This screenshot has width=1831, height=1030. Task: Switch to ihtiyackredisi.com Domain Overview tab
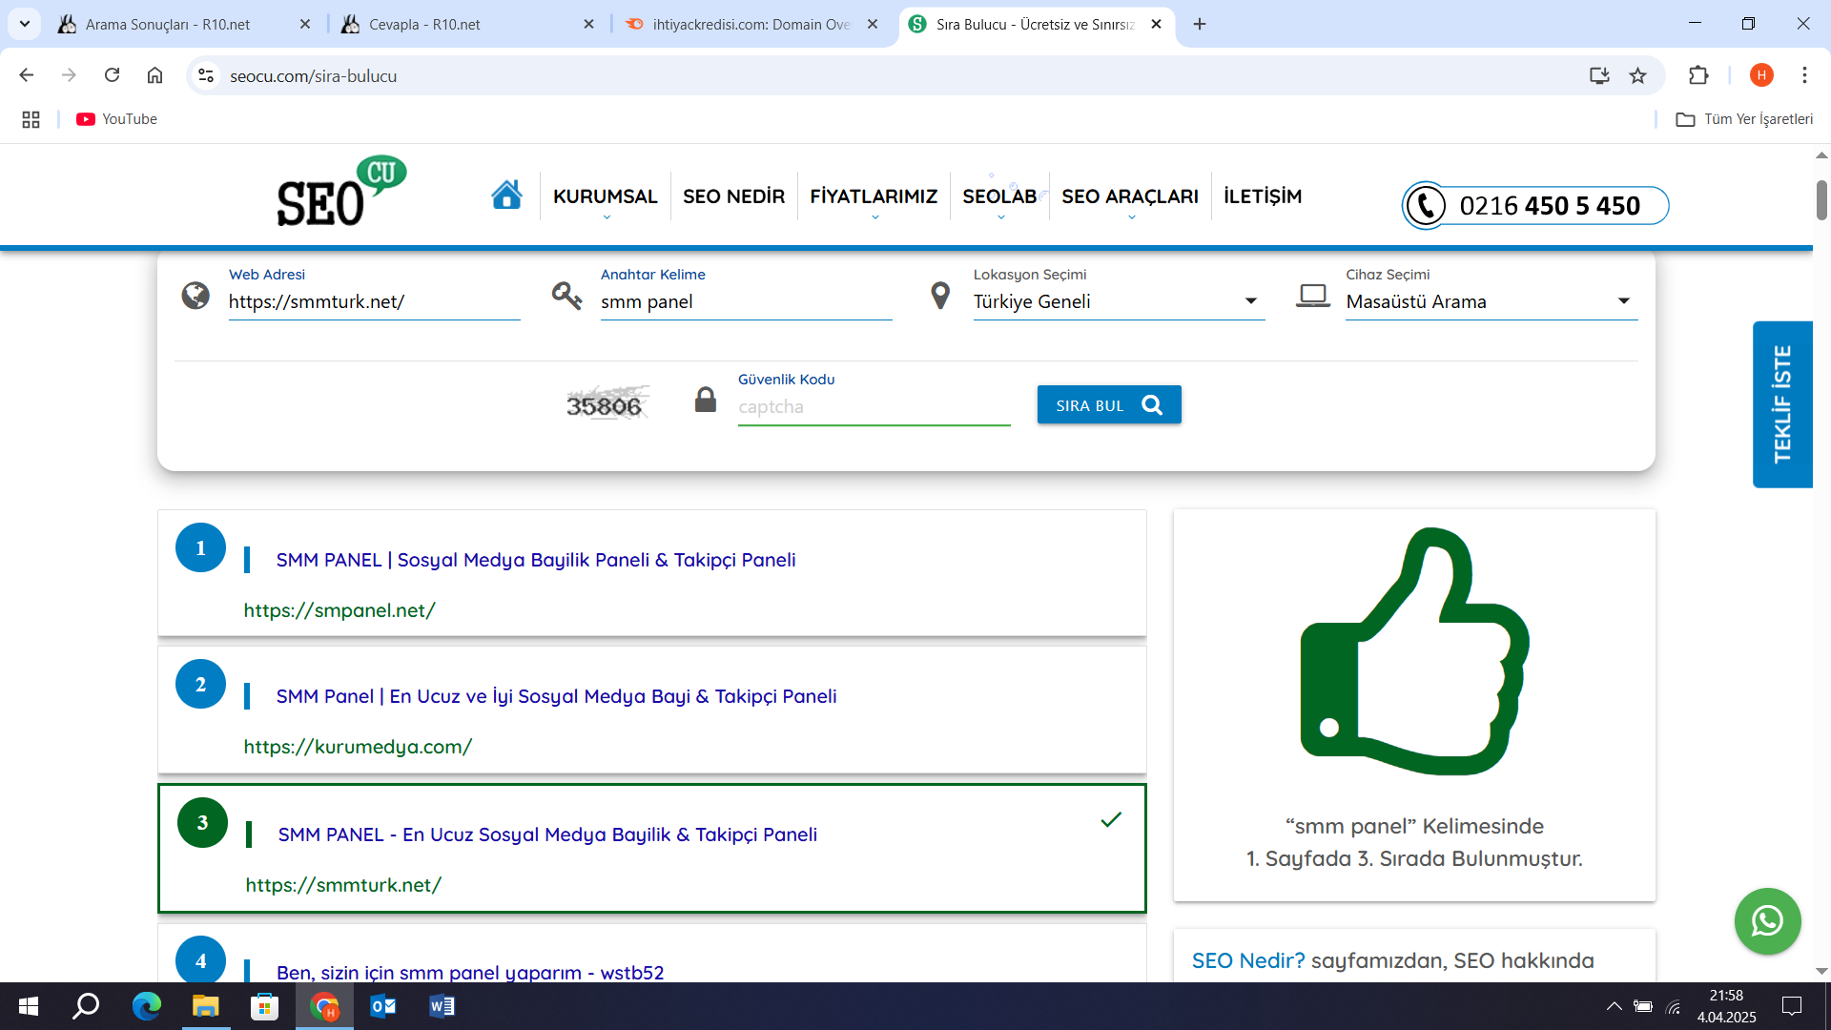752,24
